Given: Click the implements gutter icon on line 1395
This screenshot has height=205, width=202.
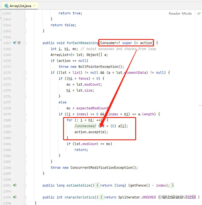Looking at the screenshot, I should [x=15, y=197].
